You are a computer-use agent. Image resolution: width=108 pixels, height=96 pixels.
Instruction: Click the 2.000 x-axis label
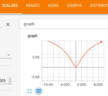(81, 85)
